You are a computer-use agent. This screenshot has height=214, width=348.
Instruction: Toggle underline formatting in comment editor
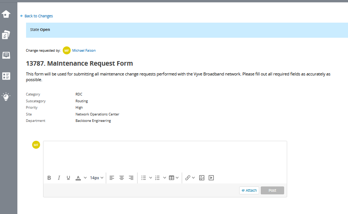[x=68, y=178]
